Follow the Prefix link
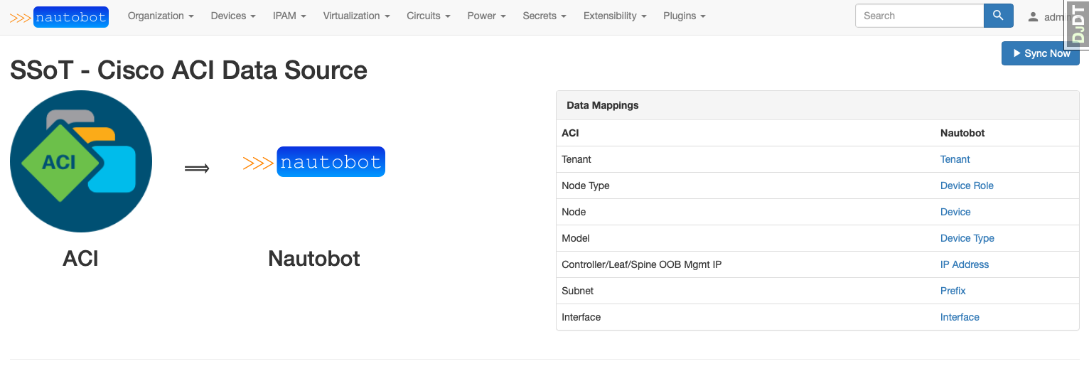1089x381 pixels. (x=953, y=291)
